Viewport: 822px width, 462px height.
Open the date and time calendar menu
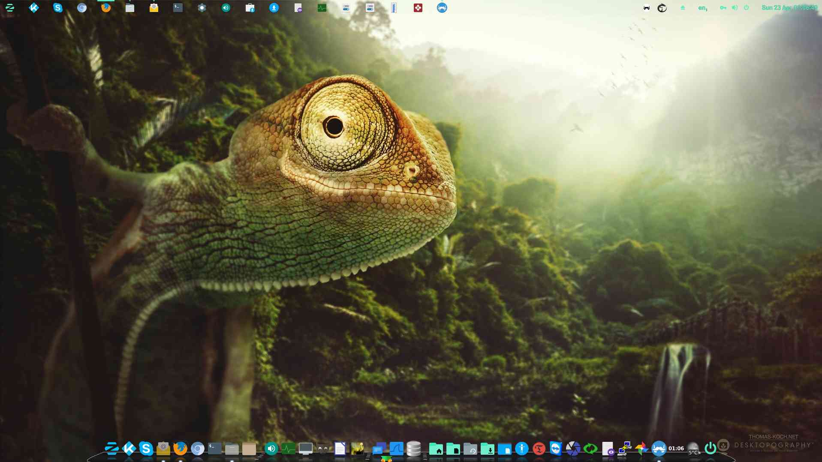pos(789,8)
